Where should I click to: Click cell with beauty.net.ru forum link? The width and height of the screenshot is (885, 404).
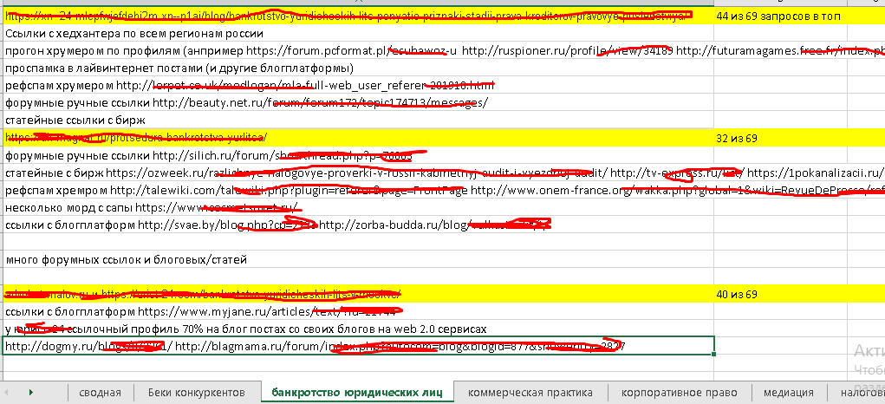(x=247, y=103)
